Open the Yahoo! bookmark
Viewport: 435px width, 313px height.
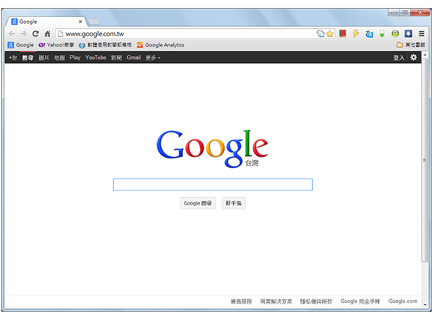coord(56,45)
